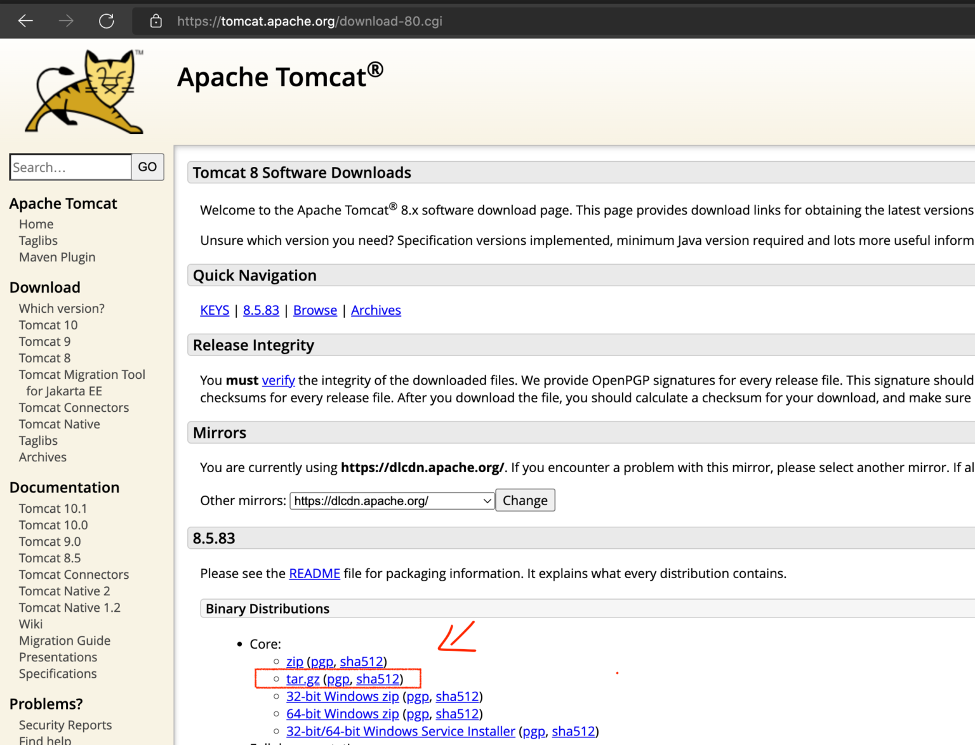Open the README packaging information file
Image resolution: width=975 pixels, height=745 pixels.
(x=314, y=573)
